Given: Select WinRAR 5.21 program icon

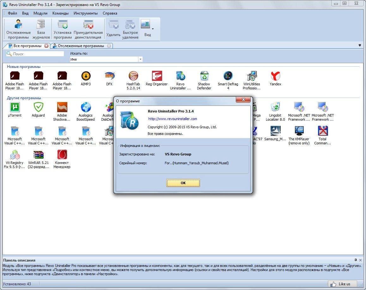Looking at the screenshot, I should click(x=38, y=159).
